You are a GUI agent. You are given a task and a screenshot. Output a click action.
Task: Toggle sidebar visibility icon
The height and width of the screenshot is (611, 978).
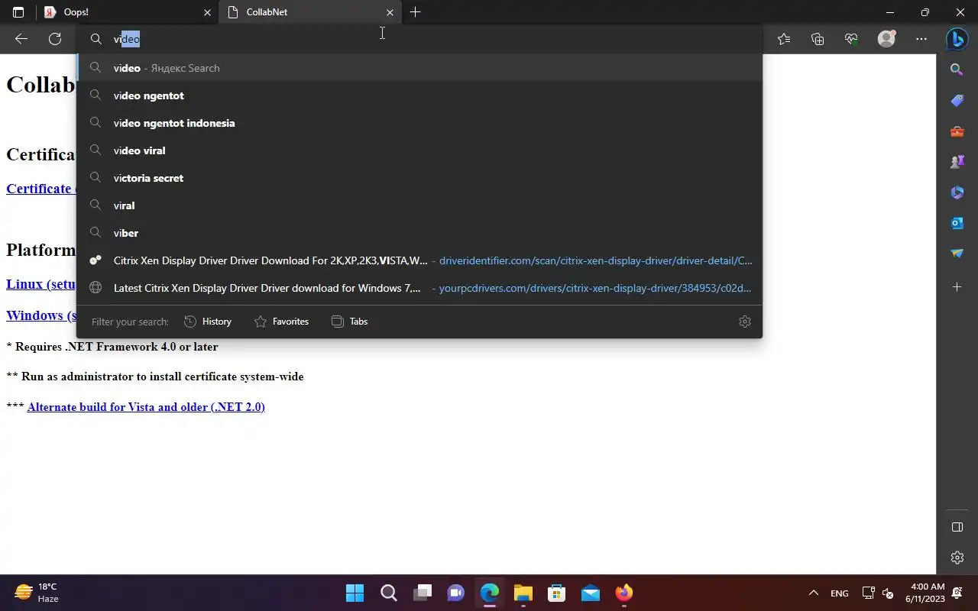[x=957, y=527]
